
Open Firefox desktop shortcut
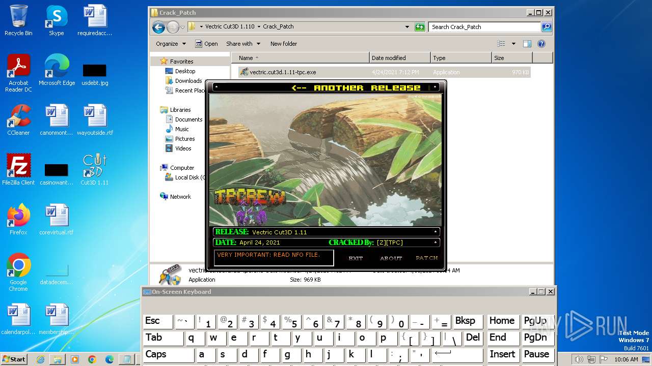pyautogui.click(x=18, y=220)
